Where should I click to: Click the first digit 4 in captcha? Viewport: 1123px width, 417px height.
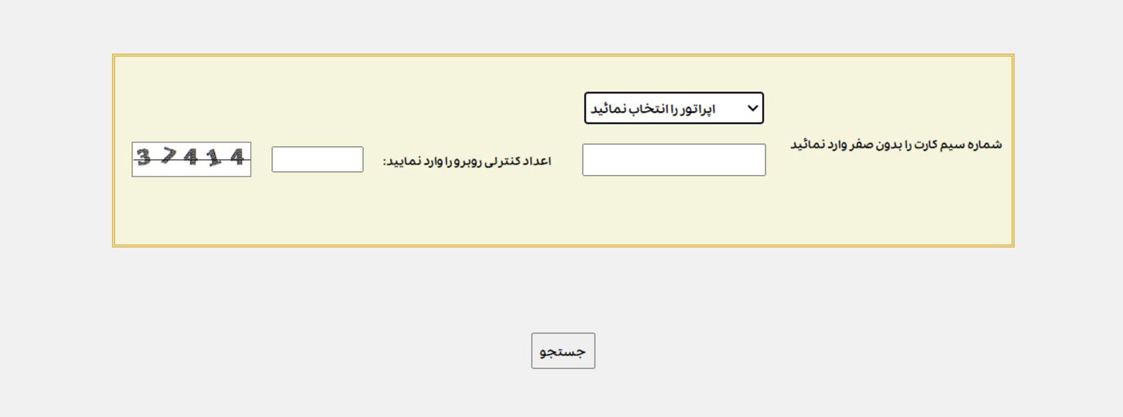click(191, 157)
